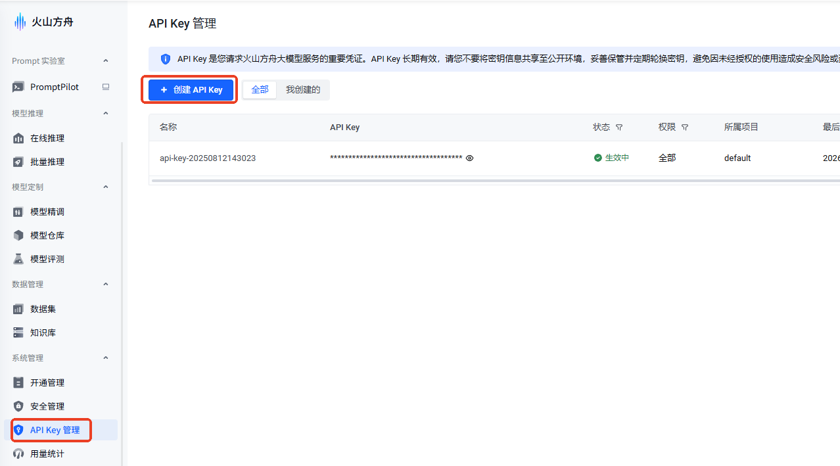Open PromptPilot terminal icon in sidebar

click(18, 87)
